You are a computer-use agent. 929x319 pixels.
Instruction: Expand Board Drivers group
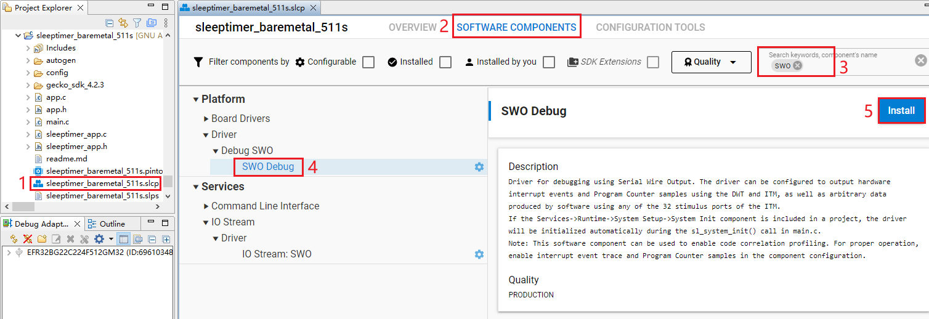206,119
